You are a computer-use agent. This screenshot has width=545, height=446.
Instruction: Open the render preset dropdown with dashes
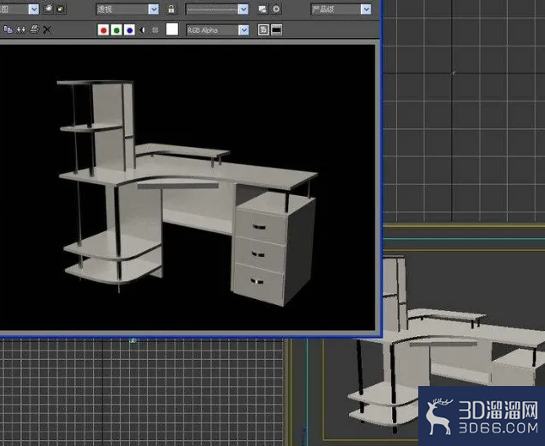click(x=217, y=9)
